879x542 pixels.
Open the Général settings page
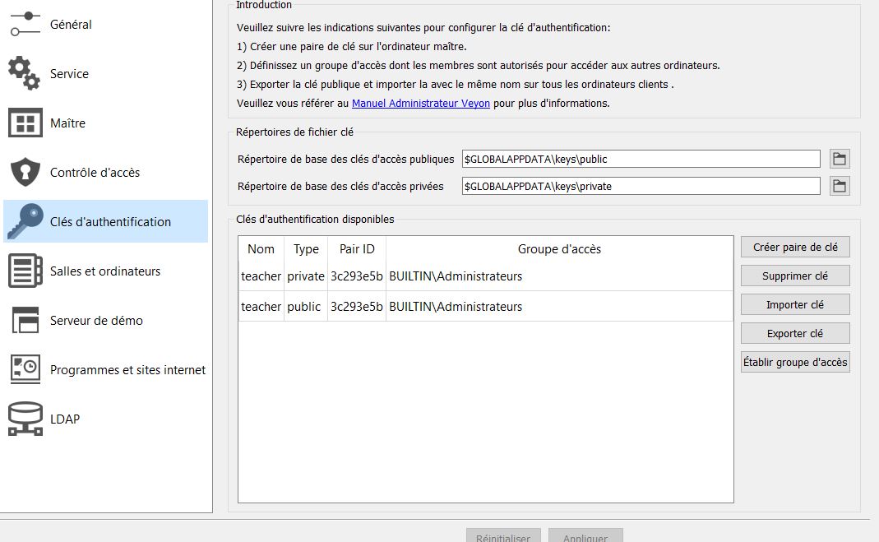[x=70, y=24]
